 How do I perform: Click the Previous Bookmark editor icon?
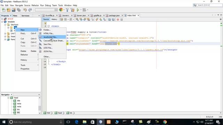tap(97, 19)
